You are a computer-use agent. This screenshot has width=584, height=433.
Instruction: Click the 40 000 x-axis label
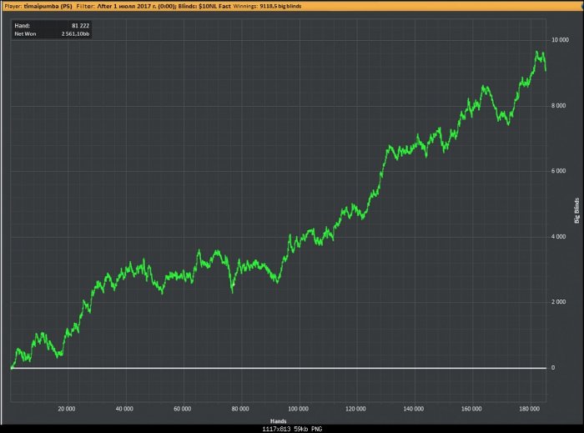pos(124,409)
